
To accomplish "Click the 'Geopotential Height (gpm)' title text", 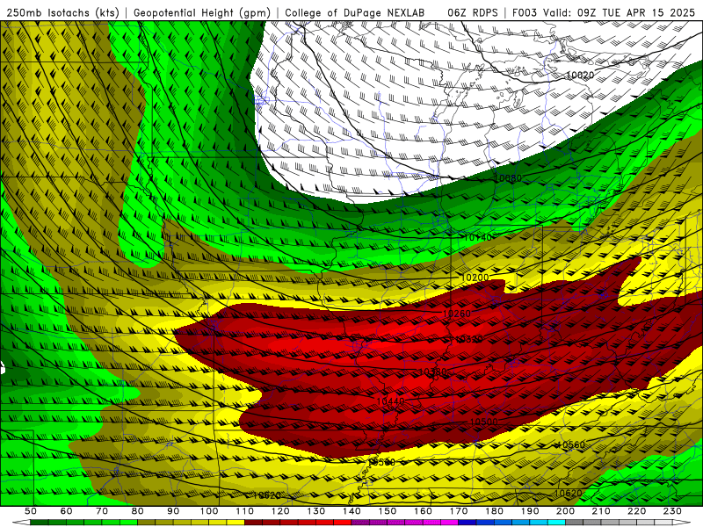I will 202,12.
